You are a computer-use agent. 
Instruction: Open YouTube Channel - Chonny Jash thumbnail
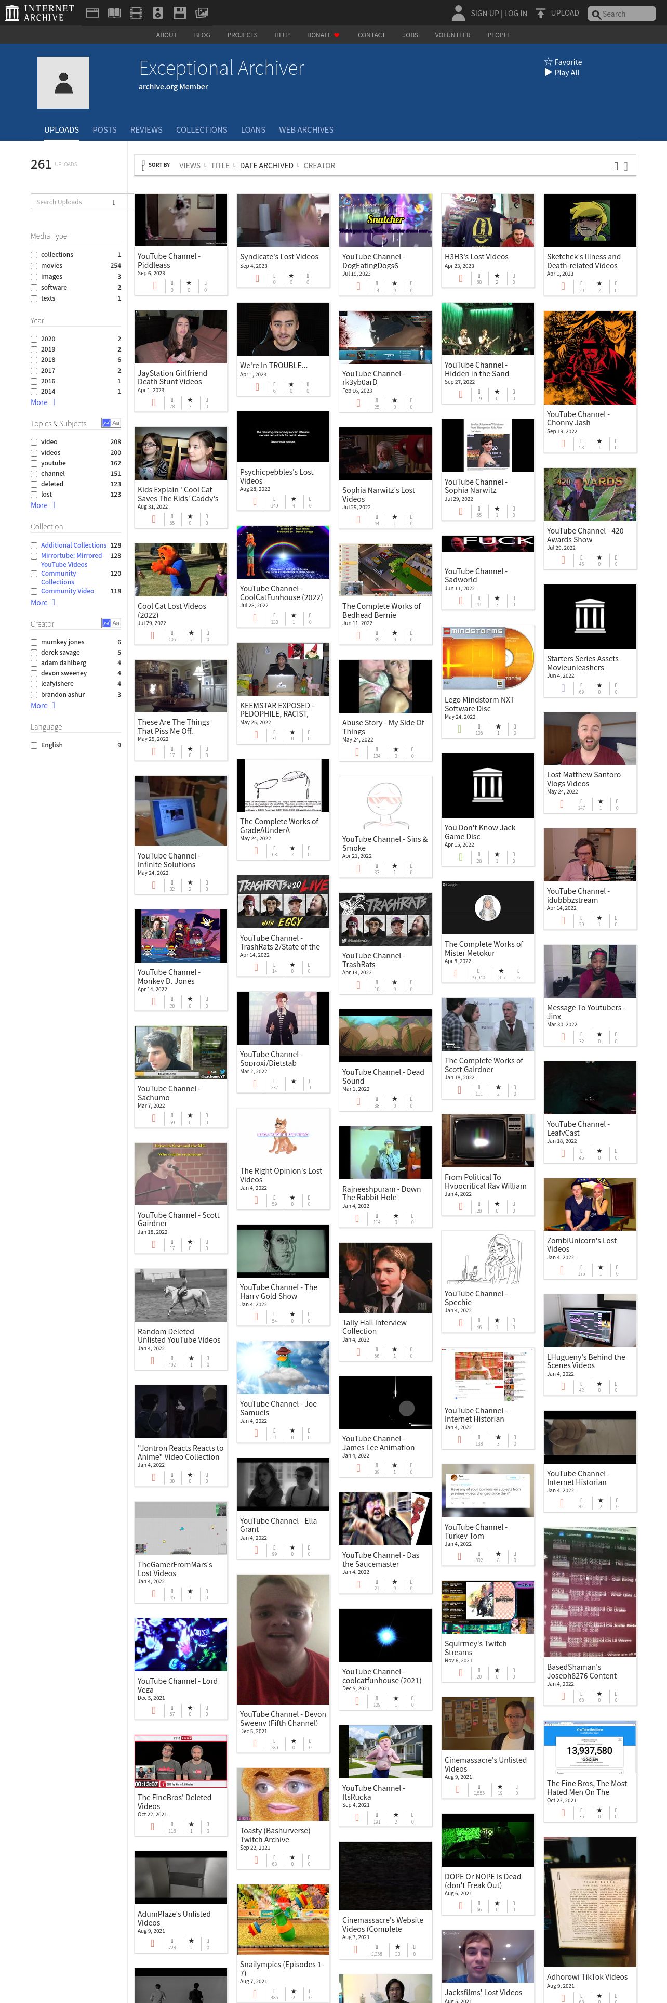[x=590, y=358]
